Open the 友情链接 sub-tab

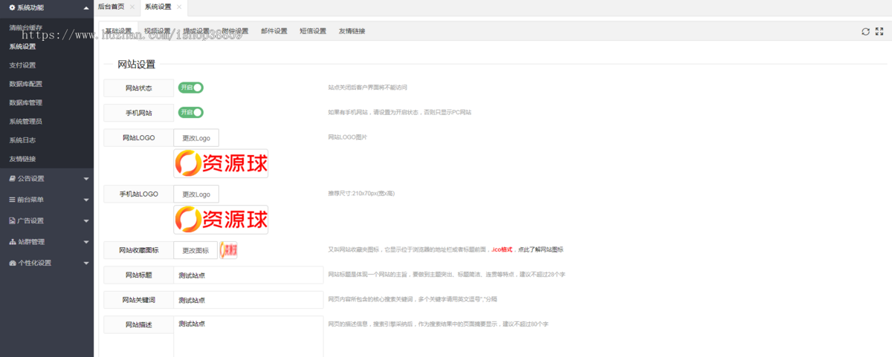pos(352,31)
